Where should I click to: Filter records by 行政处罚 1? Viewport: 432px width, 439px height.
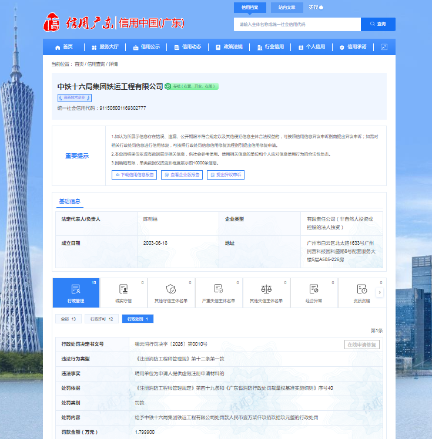pos(138,319)
